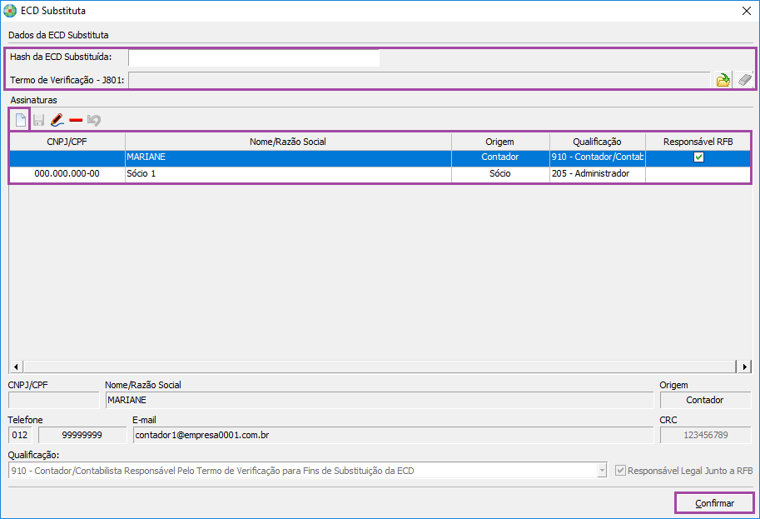Screen dimensions: 760x519
Task: Open file with the yellow folder icon
Action: 723,80
